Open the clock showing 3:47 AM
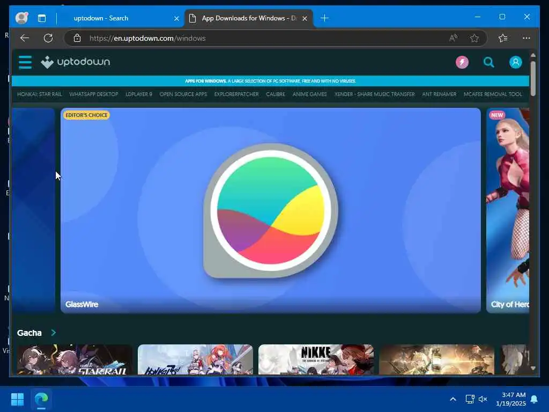Image resolution: width=549 pixels, height=412 pixels. coord(511,399)
